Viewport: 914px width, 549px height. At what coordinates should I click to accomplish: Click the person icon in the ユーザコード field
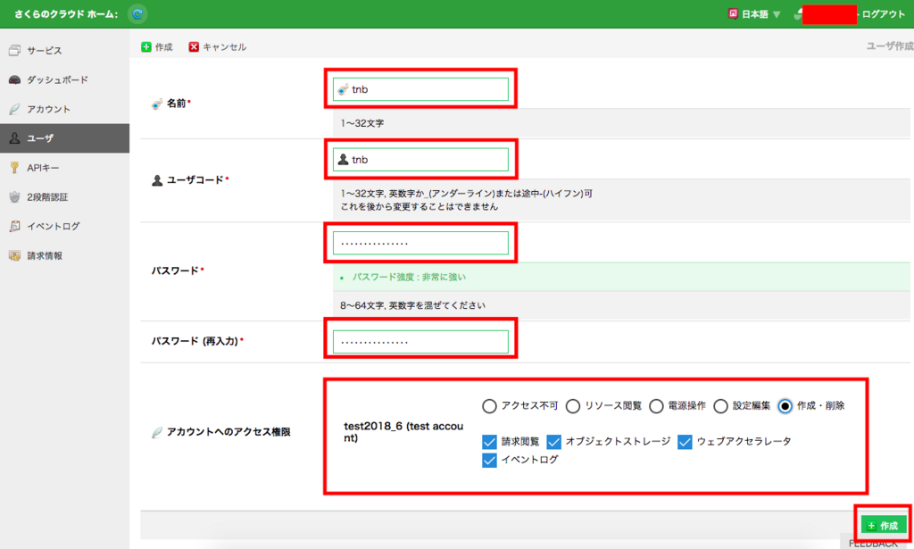tap(345, 158)
